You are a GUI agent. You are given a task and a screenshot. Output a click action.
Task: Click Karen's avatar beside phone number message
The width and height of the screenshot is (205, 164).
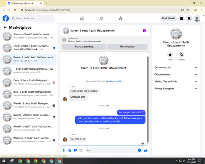click(65, 139)
